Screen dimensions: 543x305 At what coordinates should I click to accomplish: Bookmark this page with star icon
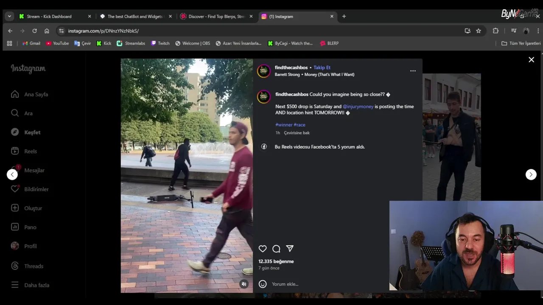click(x=479, y=31)
